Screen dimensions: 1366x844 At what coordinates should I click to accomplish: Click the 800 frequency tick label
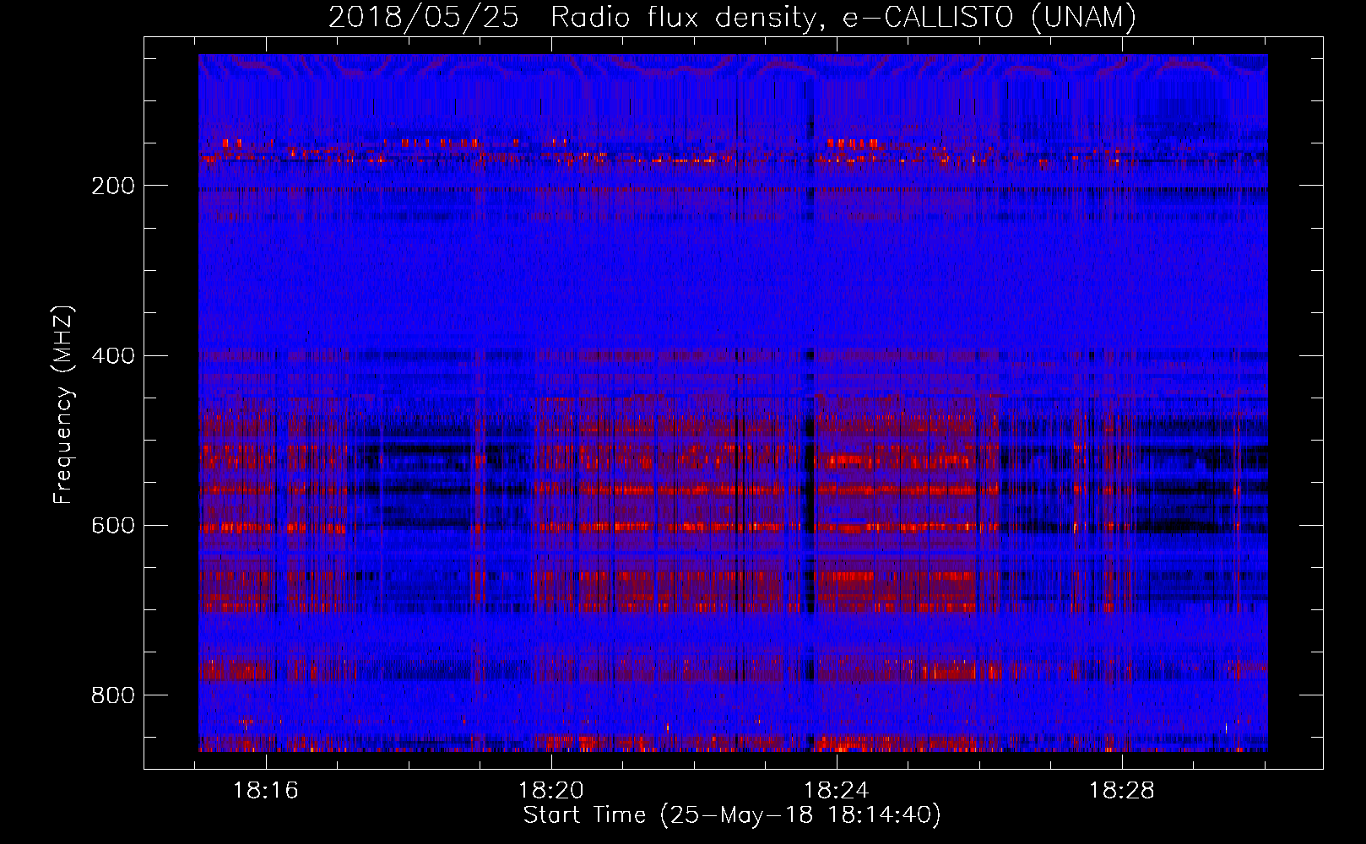pos(112,695)
